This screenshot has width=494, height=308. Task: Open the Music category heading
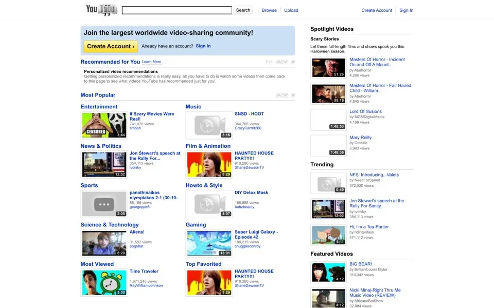click(193, 107)
